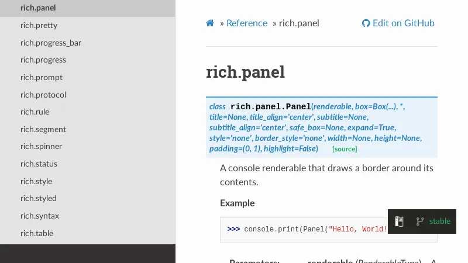Open rich.pretty in the sidebar

point(39,25)
